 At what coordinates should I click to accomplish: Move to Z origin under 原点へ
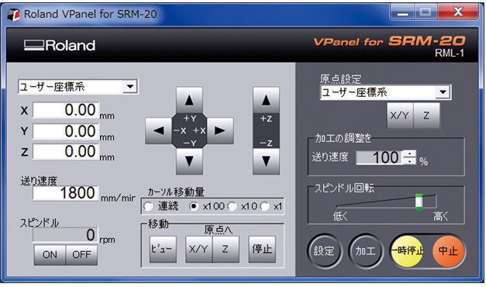226,249
